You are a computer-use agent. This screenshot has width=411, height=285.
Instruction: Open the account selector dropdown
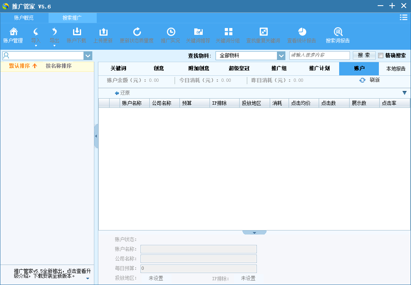pos(88,56)
